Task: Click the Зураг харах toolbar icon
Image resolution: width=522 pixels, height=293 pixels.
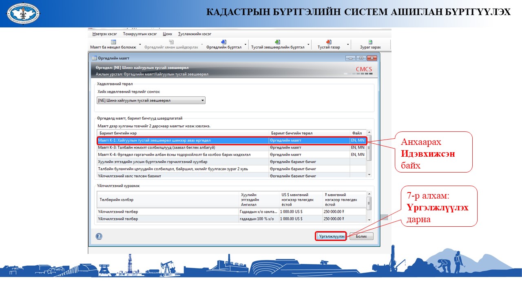Action: coord(370,42)
